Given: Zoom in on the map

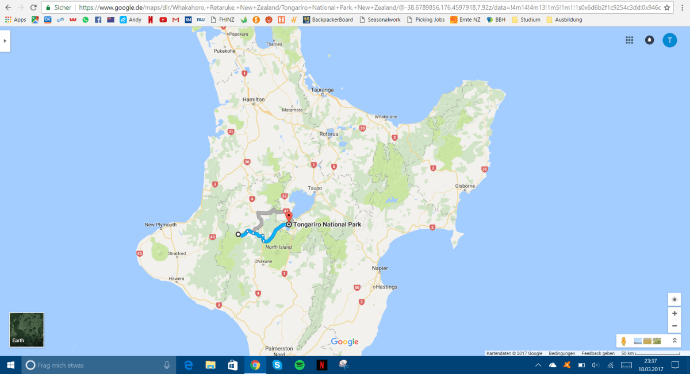Looking at the screenshot, I should (674, 314).
